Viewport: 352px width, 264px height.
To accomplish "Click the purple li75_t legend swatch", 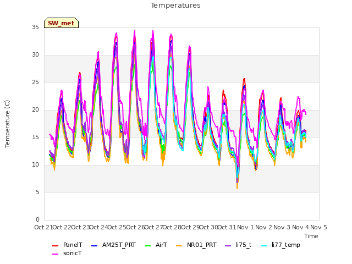I will pos(228,246).
